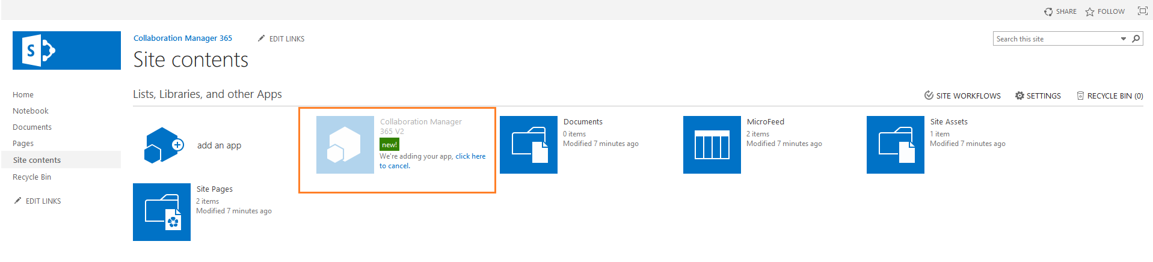The width and height of the screenshot is (1153, 262).
Task: Open Notebook in left navigation
Action: tap(31, 111)
